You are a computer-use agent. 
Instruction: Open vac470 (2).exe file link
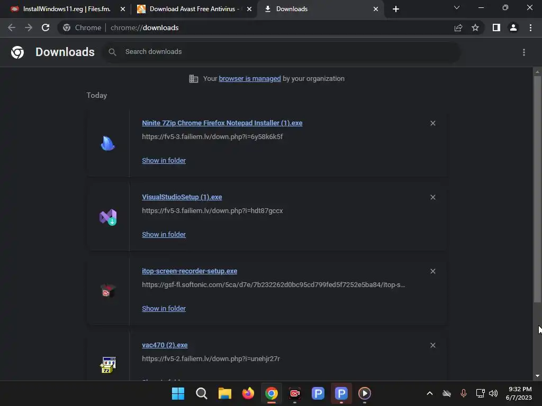click(x=165, y=345)
